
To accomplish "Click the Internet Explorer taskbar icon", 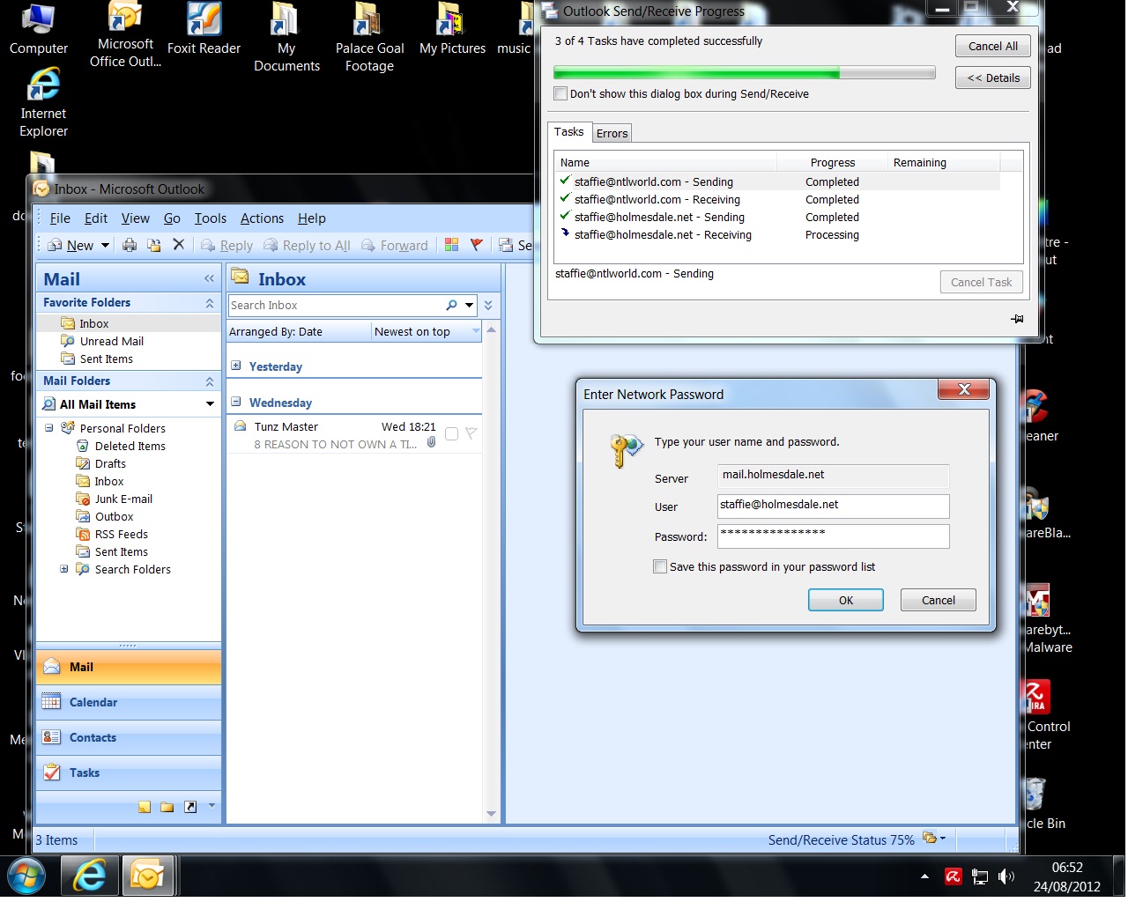I will (89, 876).
